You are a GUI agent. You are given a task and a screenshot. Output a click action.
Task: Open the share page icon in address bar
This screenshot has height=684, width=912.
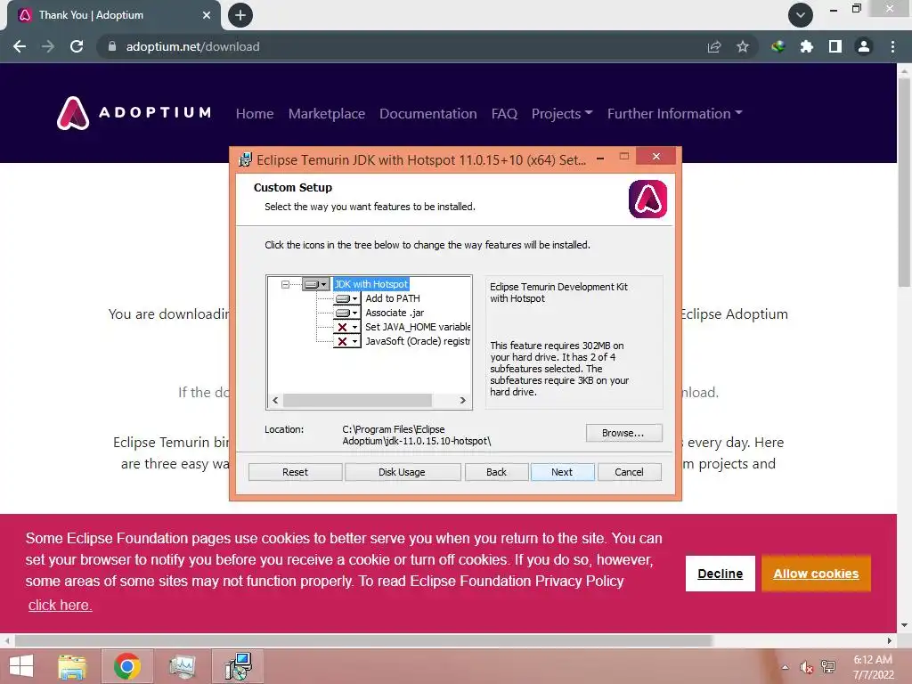pos(714,46)
